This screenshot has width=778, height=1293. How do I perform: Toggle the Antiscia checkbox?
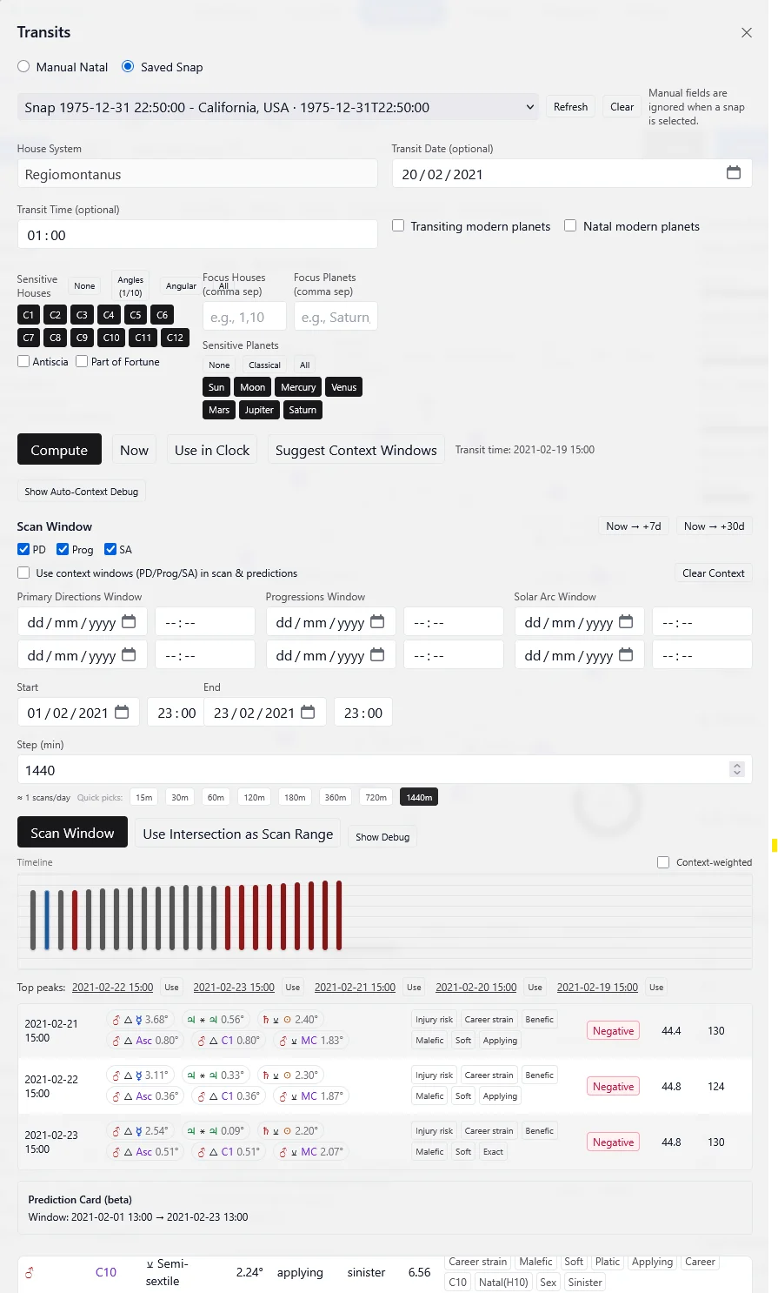pos(23,361)
